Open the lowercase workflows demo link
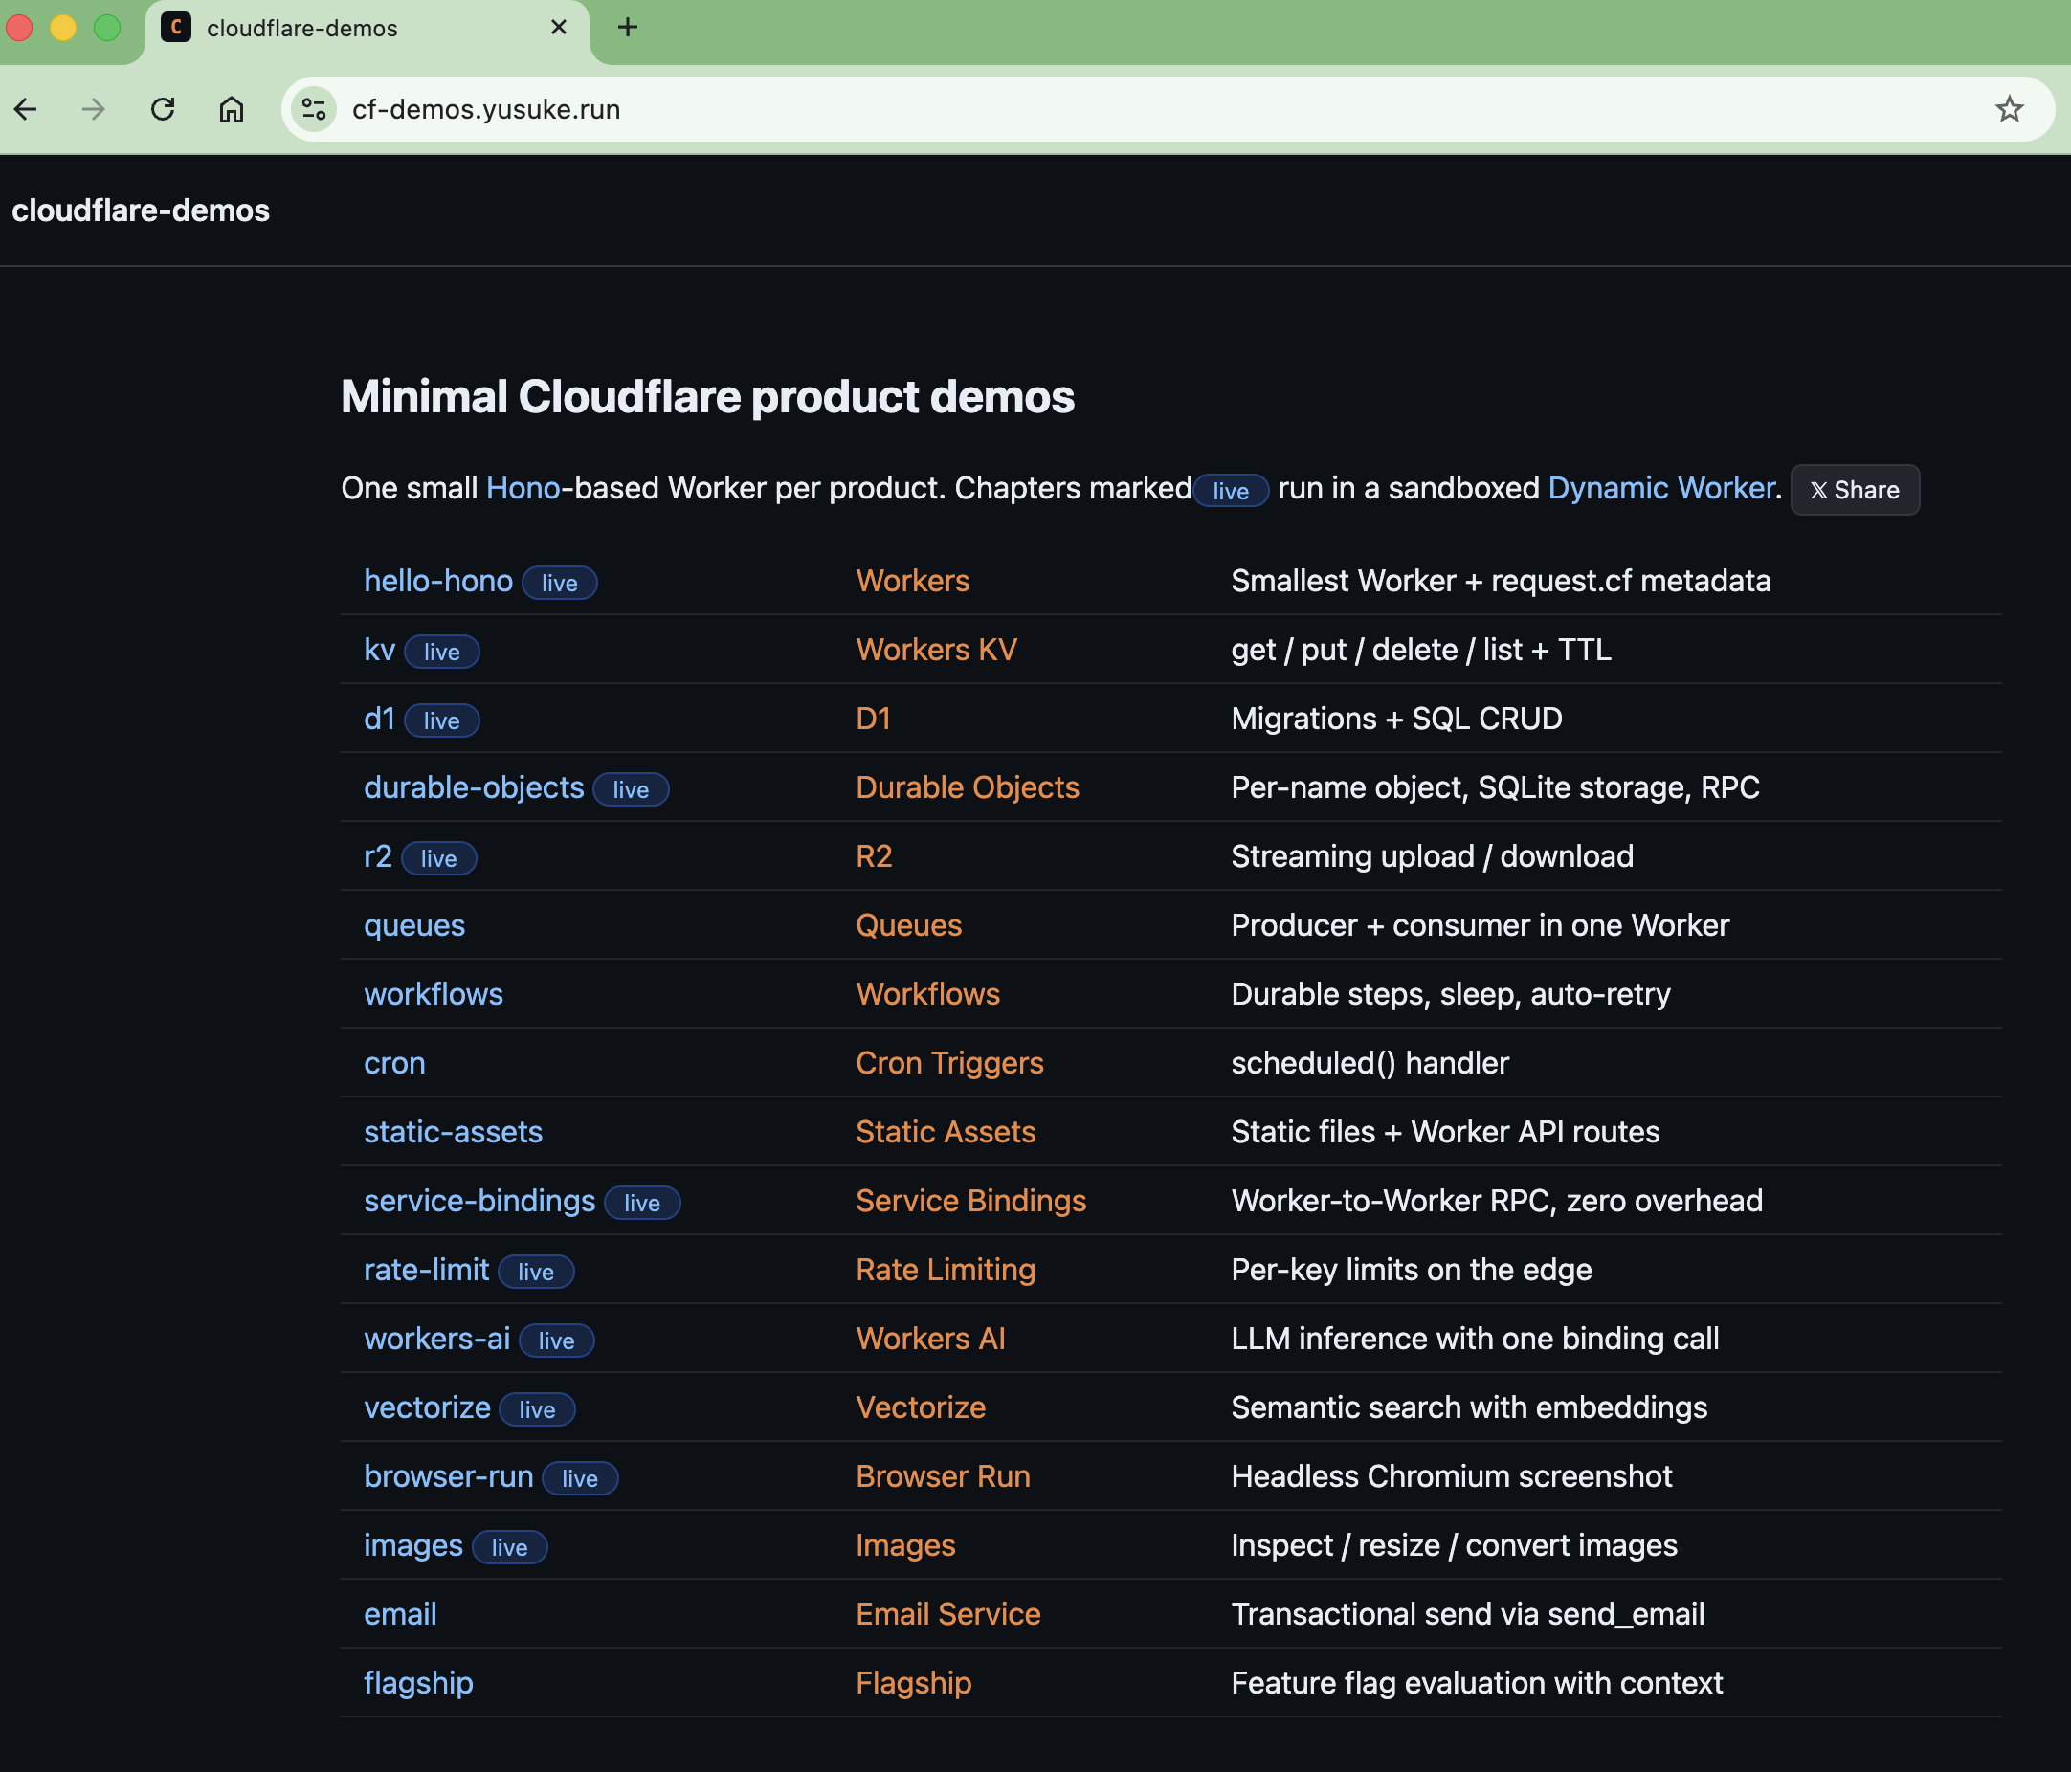Viewport: 2071px width, 1772px height. (434, 994)
